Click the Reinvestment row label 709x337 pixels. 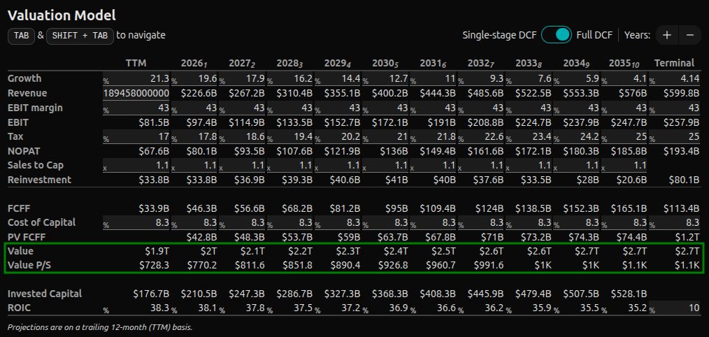point(39,180)
